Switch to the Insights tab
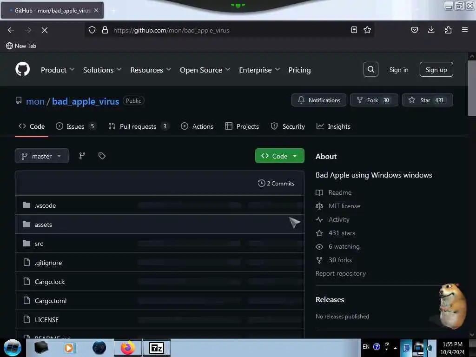Screen dimensions: 476x357 (333, 126)
